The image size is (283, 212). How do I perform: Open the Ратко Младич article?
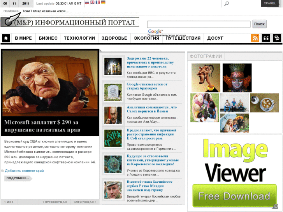pos(149,186)
